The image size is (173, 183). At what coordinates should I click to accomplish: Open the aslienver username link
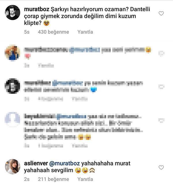click(36, 163)
